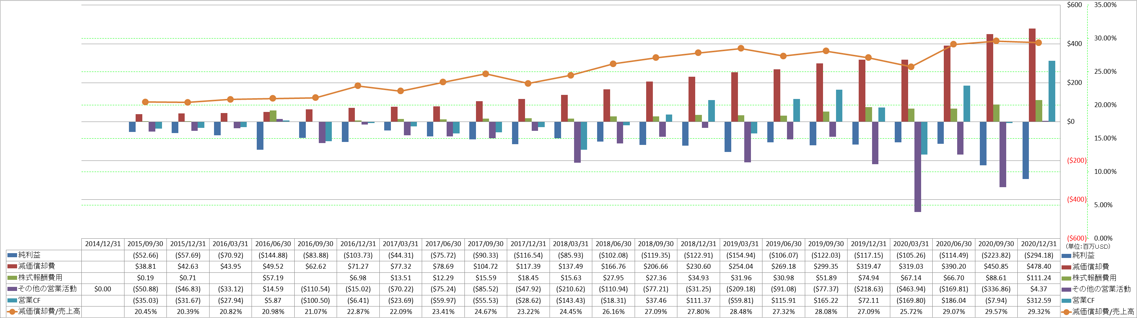This screenshot has height=318, width=1137.
Task: Click the 22.87% ratio cell
Action: coord(358,311)
